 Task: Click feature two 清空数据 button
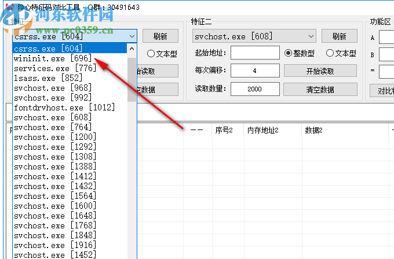pos(320,90)
